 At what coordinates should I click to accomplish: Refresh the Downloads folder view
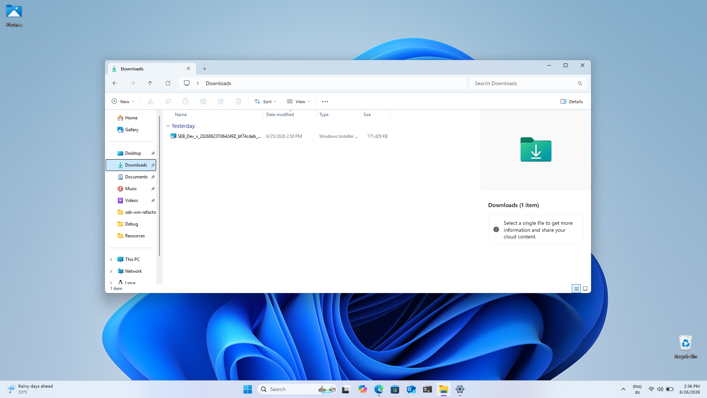(x=168, y=83)
